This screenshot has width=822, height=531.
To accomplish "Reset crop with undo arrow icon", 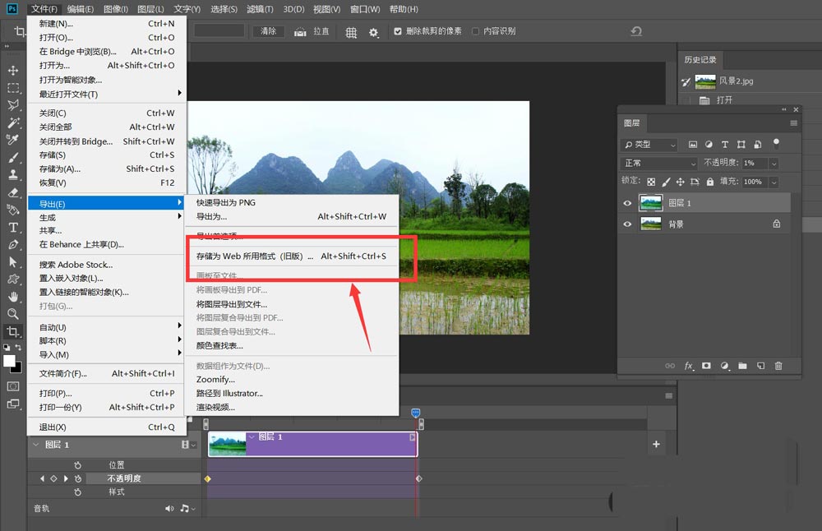I will pyautogui.click(x=636, y=31).
